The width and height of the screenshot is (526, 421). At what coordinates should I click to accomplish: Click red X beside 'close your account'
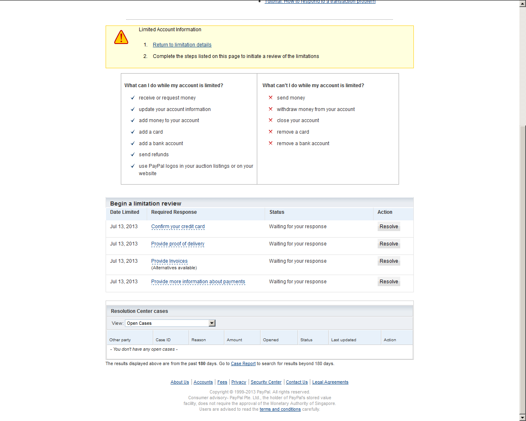coord(270,120)
